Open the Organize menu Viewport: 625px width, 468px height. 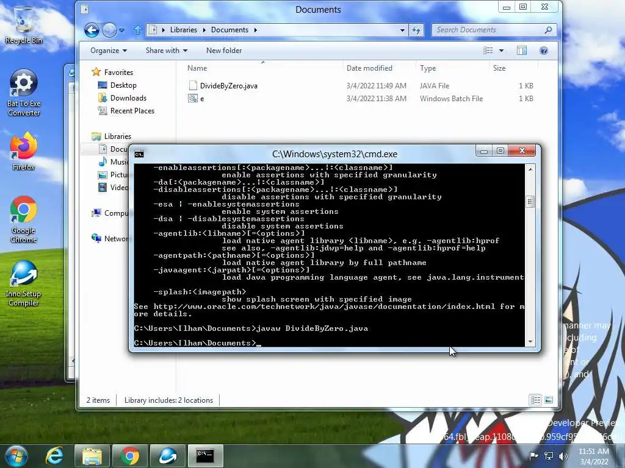click(x=109, y=51)
